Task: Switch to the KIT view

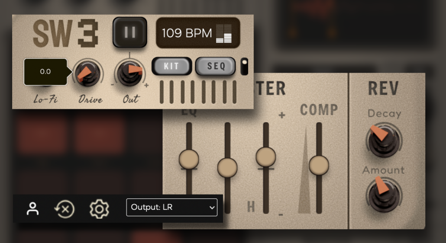Action: [171, 66]
